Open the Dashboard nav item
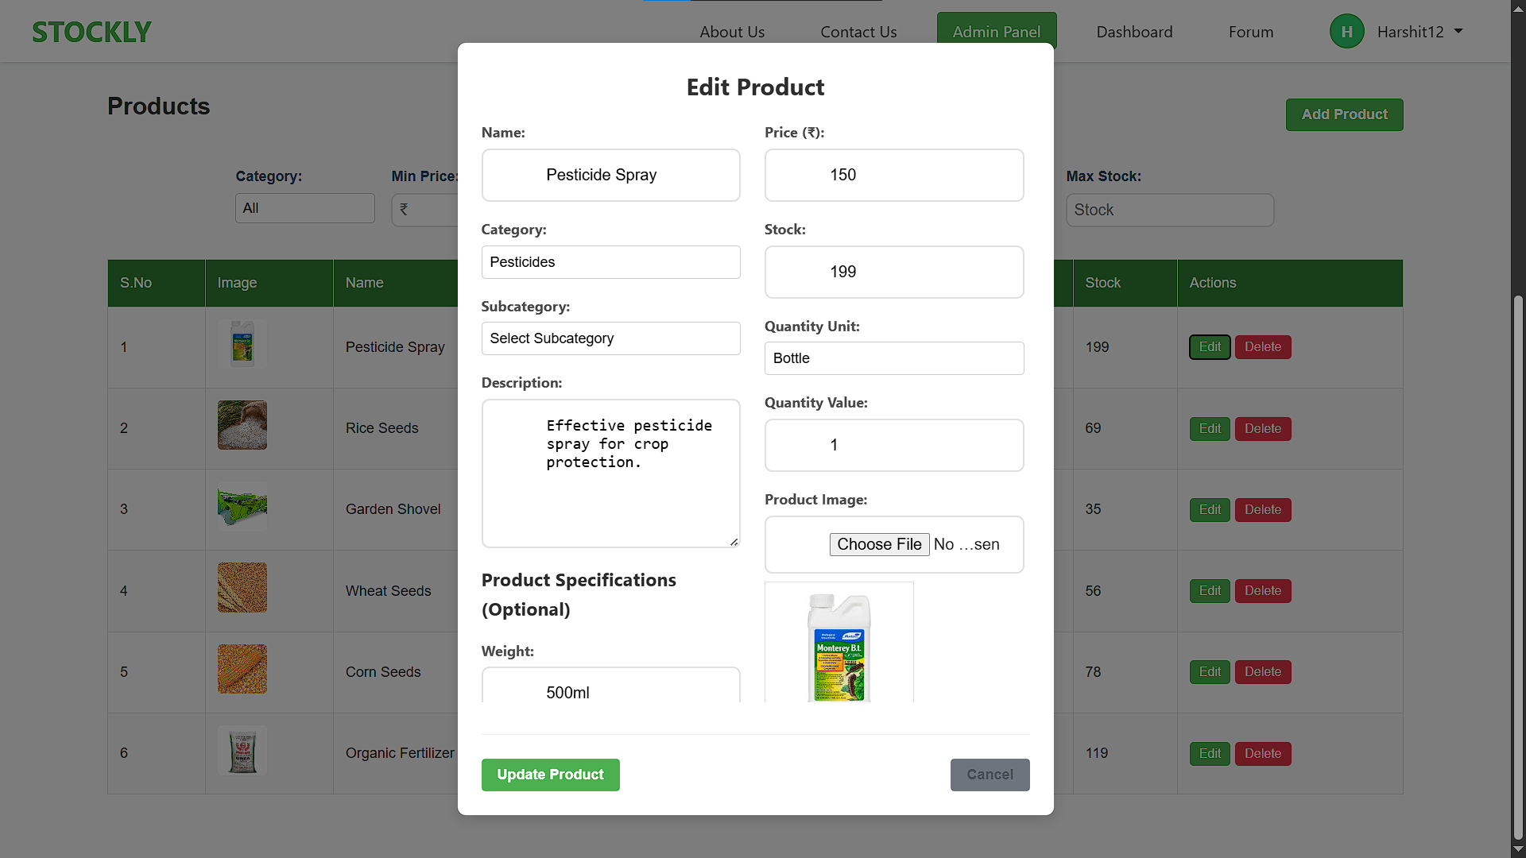Viewport: 1526px width, 858px height. [1134, 32]
